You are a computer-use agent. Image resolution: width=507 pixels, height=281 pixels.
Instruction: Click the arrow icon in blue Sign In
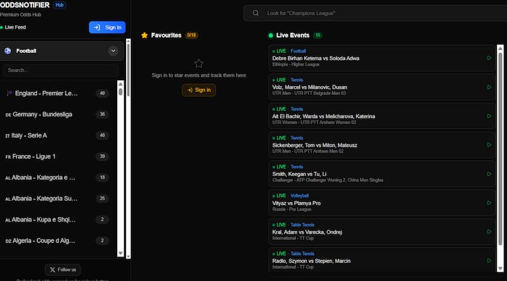click(x=97, y=27)
